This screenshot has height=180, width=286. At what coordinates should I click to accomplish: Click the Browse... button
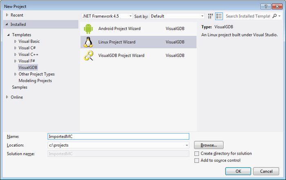click(x=209, y=145)
